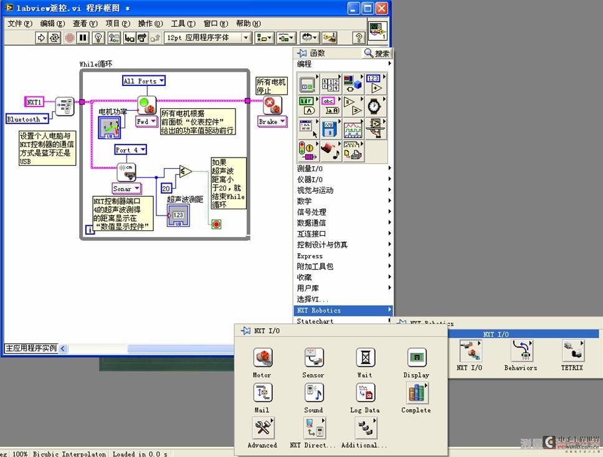This screenshot has width=603, height=457.
Task: Toggle the Highlight Execution light bulb
Action: [x=98, y=37]
